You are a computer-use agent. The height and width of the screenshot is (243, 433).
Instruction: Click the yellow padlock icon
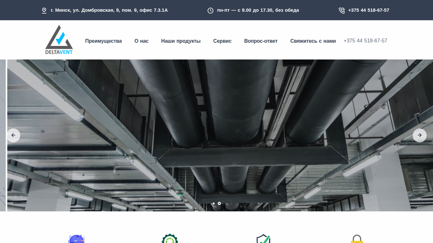(357, 239)
